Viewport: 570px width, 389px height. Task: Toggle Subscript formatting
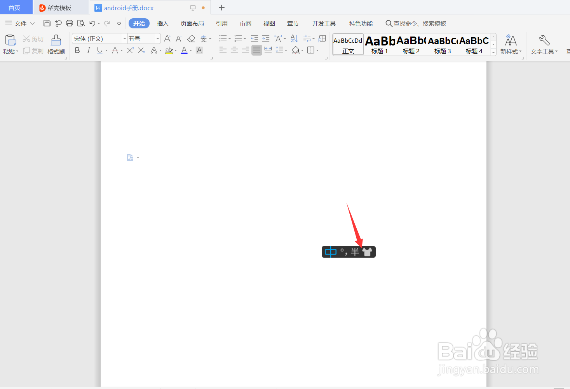point(141,50)
